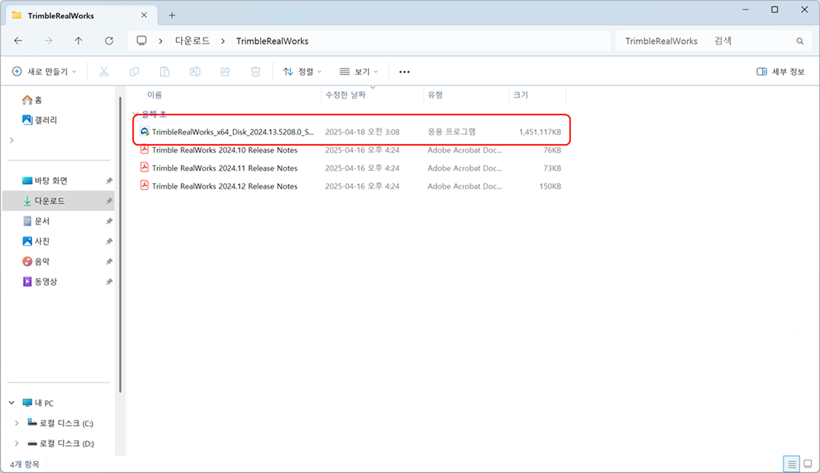Switch to details list view icon
Viewport: 820px width, 473px height.
coord(792,464)
